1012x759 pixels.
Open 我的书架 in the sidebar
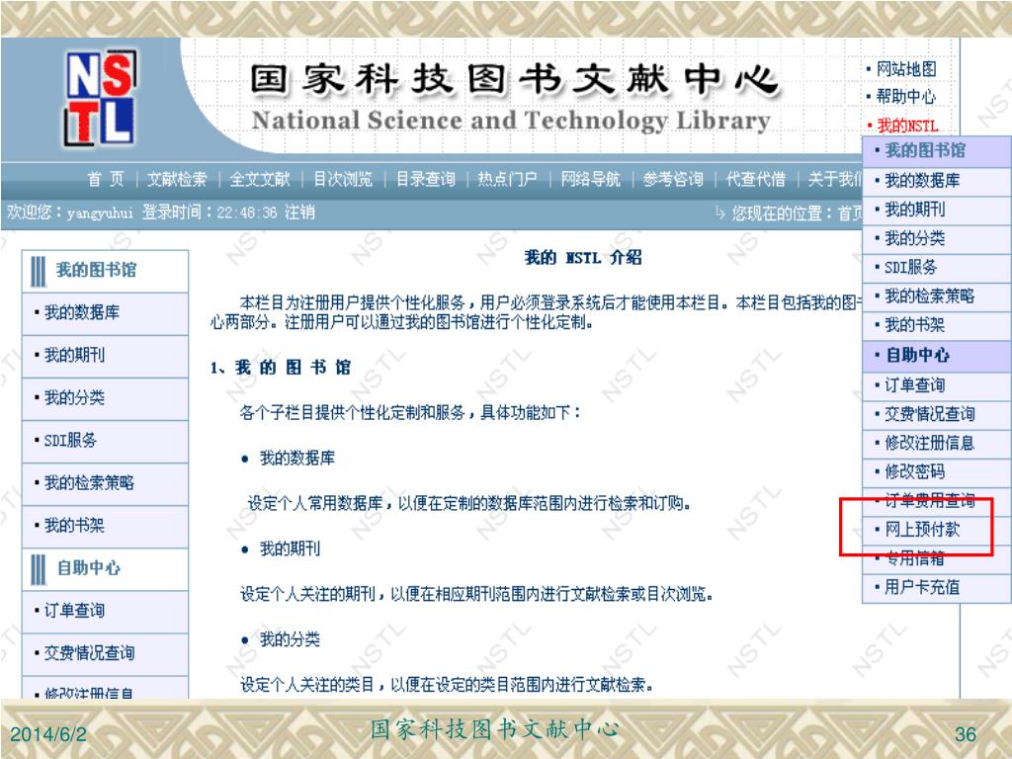tap(105, 526)
